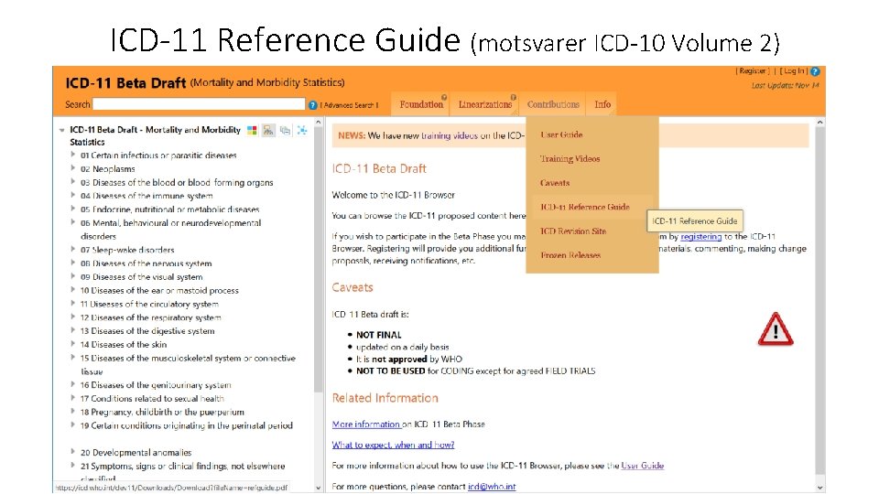Image resolution: width=879 pixels, height=494 pixels.
Task: Select 06 Mental, behavioural or neurodevelopmental disorders
Action: [x=171, y=229]
